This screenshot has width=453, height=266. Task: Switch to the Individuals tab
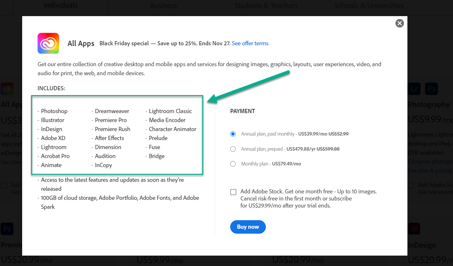[61, 5]
